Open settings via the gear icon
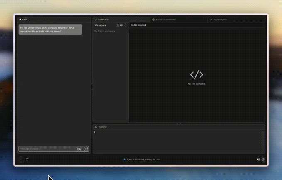Viewport: 282px width, 180px height. point(263,159)
